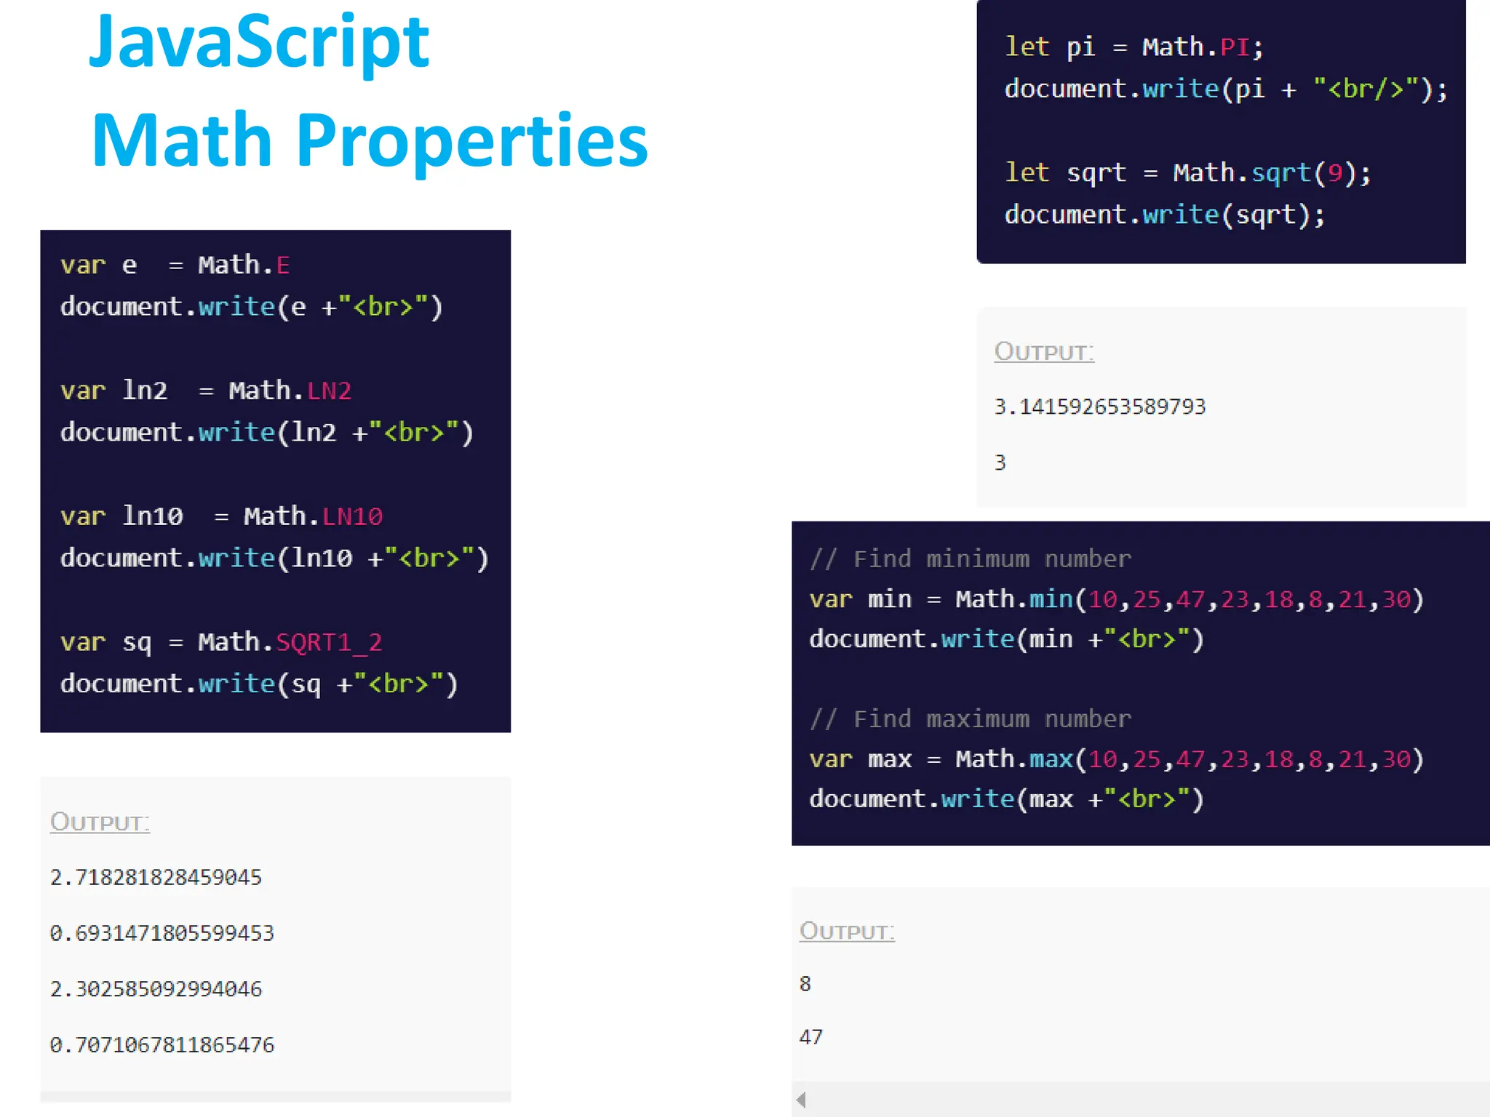Click the Output label above value 8

click(847, 931)
